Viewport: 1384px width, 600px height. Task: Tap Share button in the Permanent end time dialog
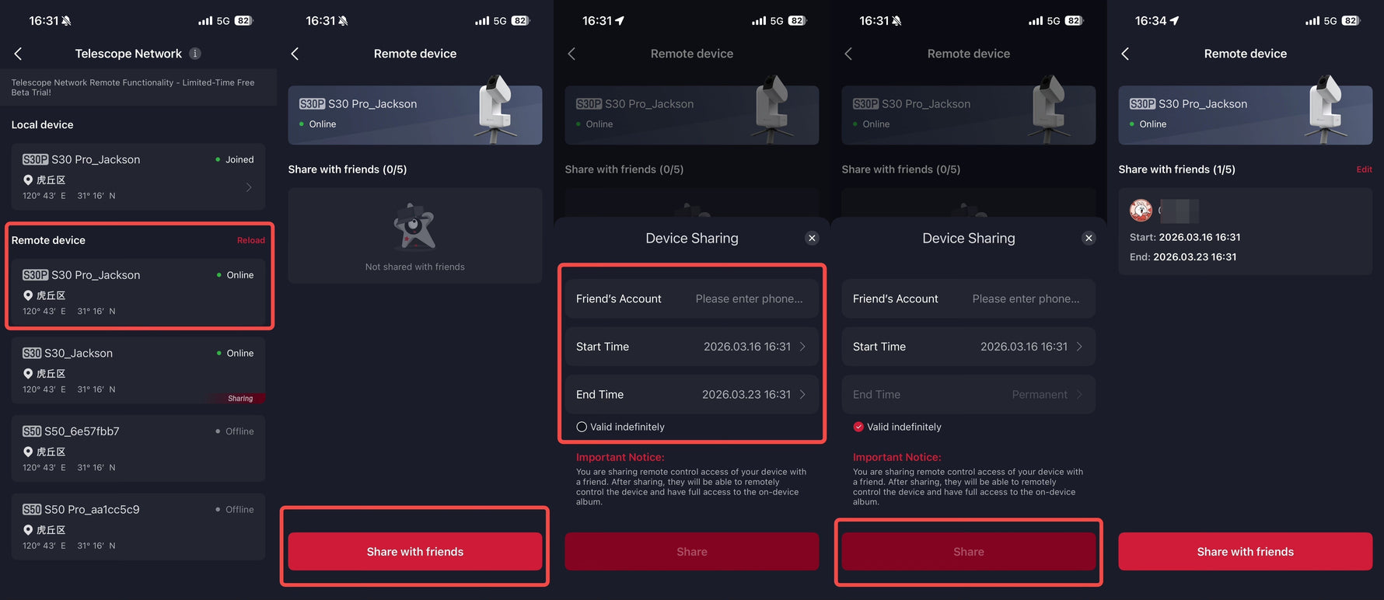(969, 552)
